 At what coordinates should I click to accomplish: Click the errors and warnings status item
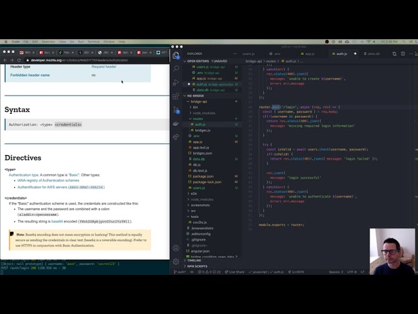[x=209, y=272]
